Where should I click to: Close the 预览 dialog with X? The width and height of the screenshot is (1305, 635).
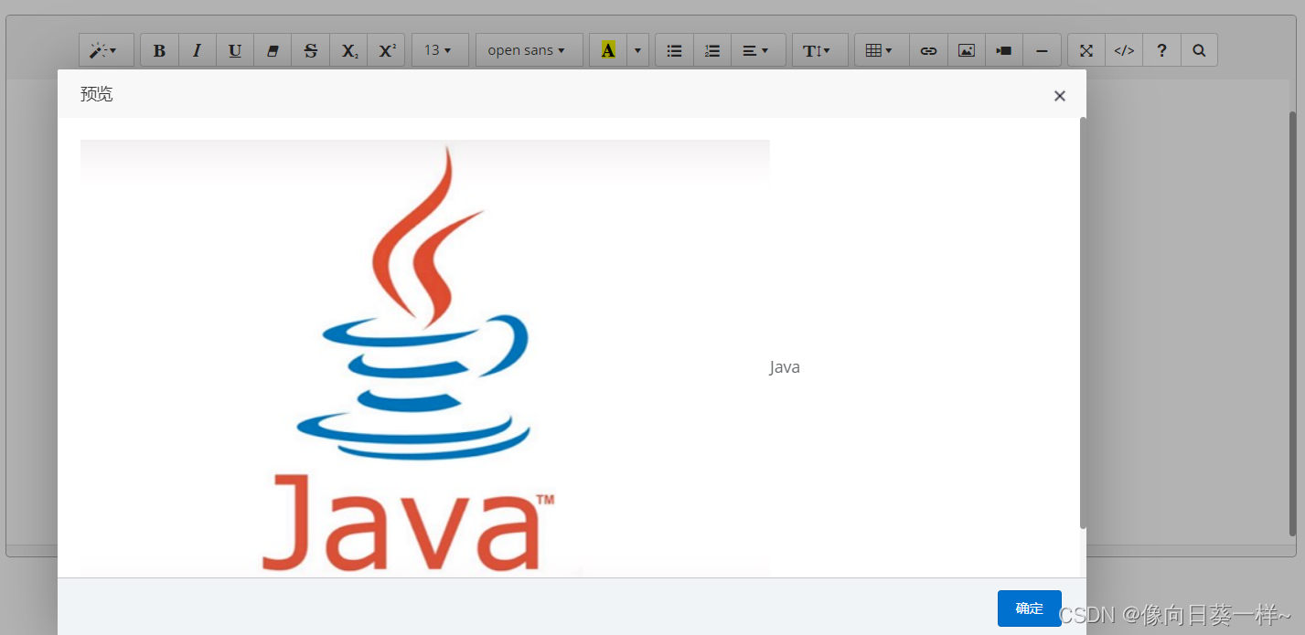[1059, 95]
